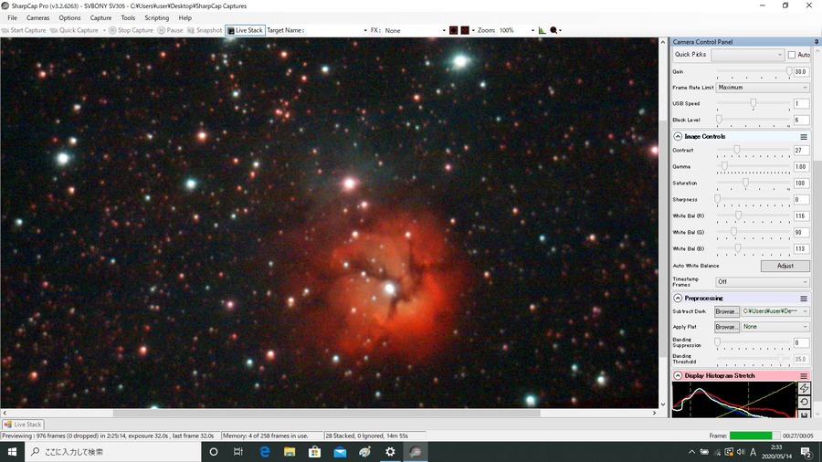Image resolution: width=822 pixels, height=462 pixels.
Task: Open the Preprocessing section menu icon
Action: (804, 299)
